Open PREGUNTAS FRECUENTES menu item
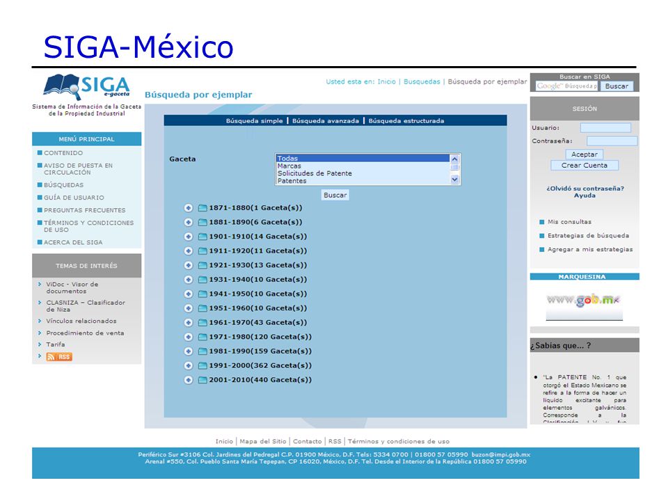668x501 pixels. (x=85, y=210)
